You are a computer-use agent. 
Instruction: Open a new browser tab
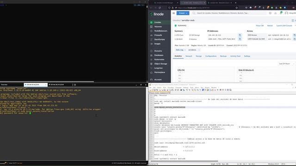(x=235, y=3)
